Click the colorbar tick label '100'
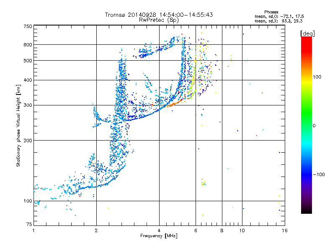 click(x=317, y=77)
